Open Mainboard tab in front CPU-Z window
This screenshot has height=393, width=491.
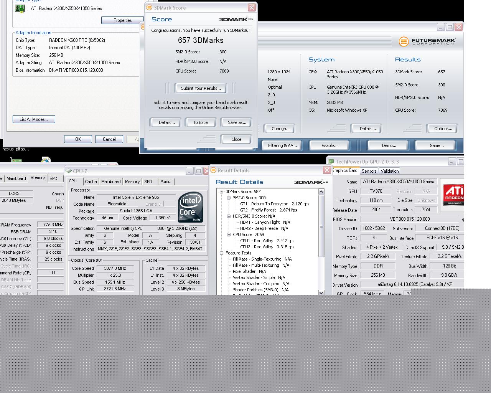coord(111,182)
